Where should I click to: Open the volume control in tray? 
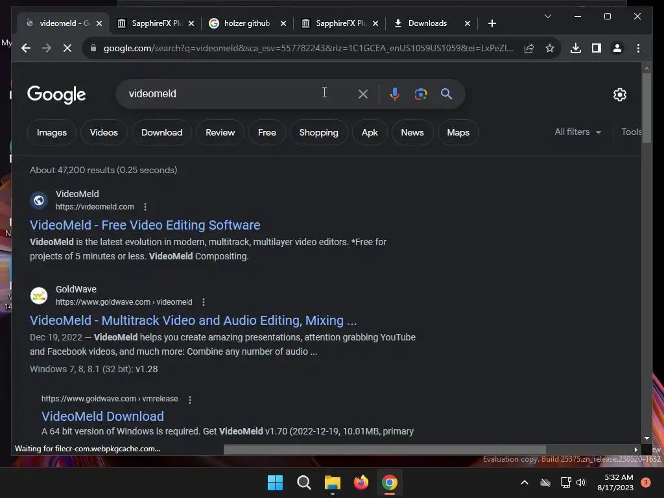coord(581,482)
